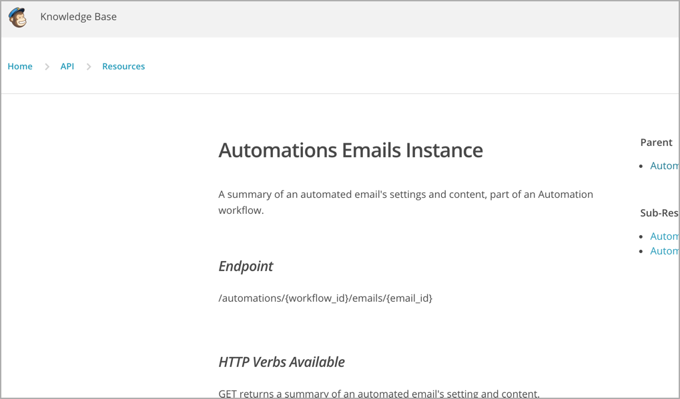Open the Knowledge Base title link
The height and width of the screenshot is (399, 680).
(x=78, y=17)
